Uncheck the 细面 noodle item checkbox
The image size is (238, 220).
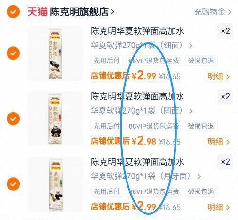tap(13, 53)
